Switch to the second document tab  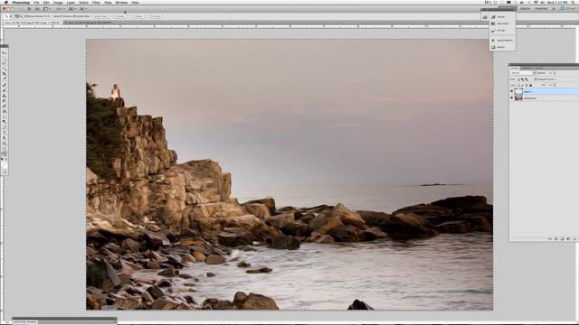(x=88, y=23)
